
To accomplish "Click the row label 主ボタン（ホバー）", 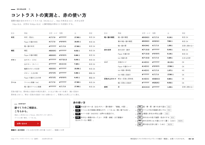I will [x=31, y=64].
